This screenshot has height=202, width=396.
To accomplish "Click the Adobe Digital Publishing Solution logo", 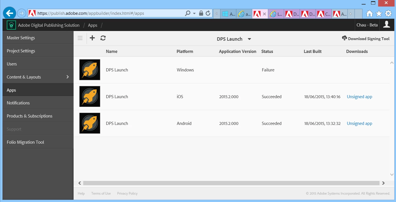I will (11, 25).
